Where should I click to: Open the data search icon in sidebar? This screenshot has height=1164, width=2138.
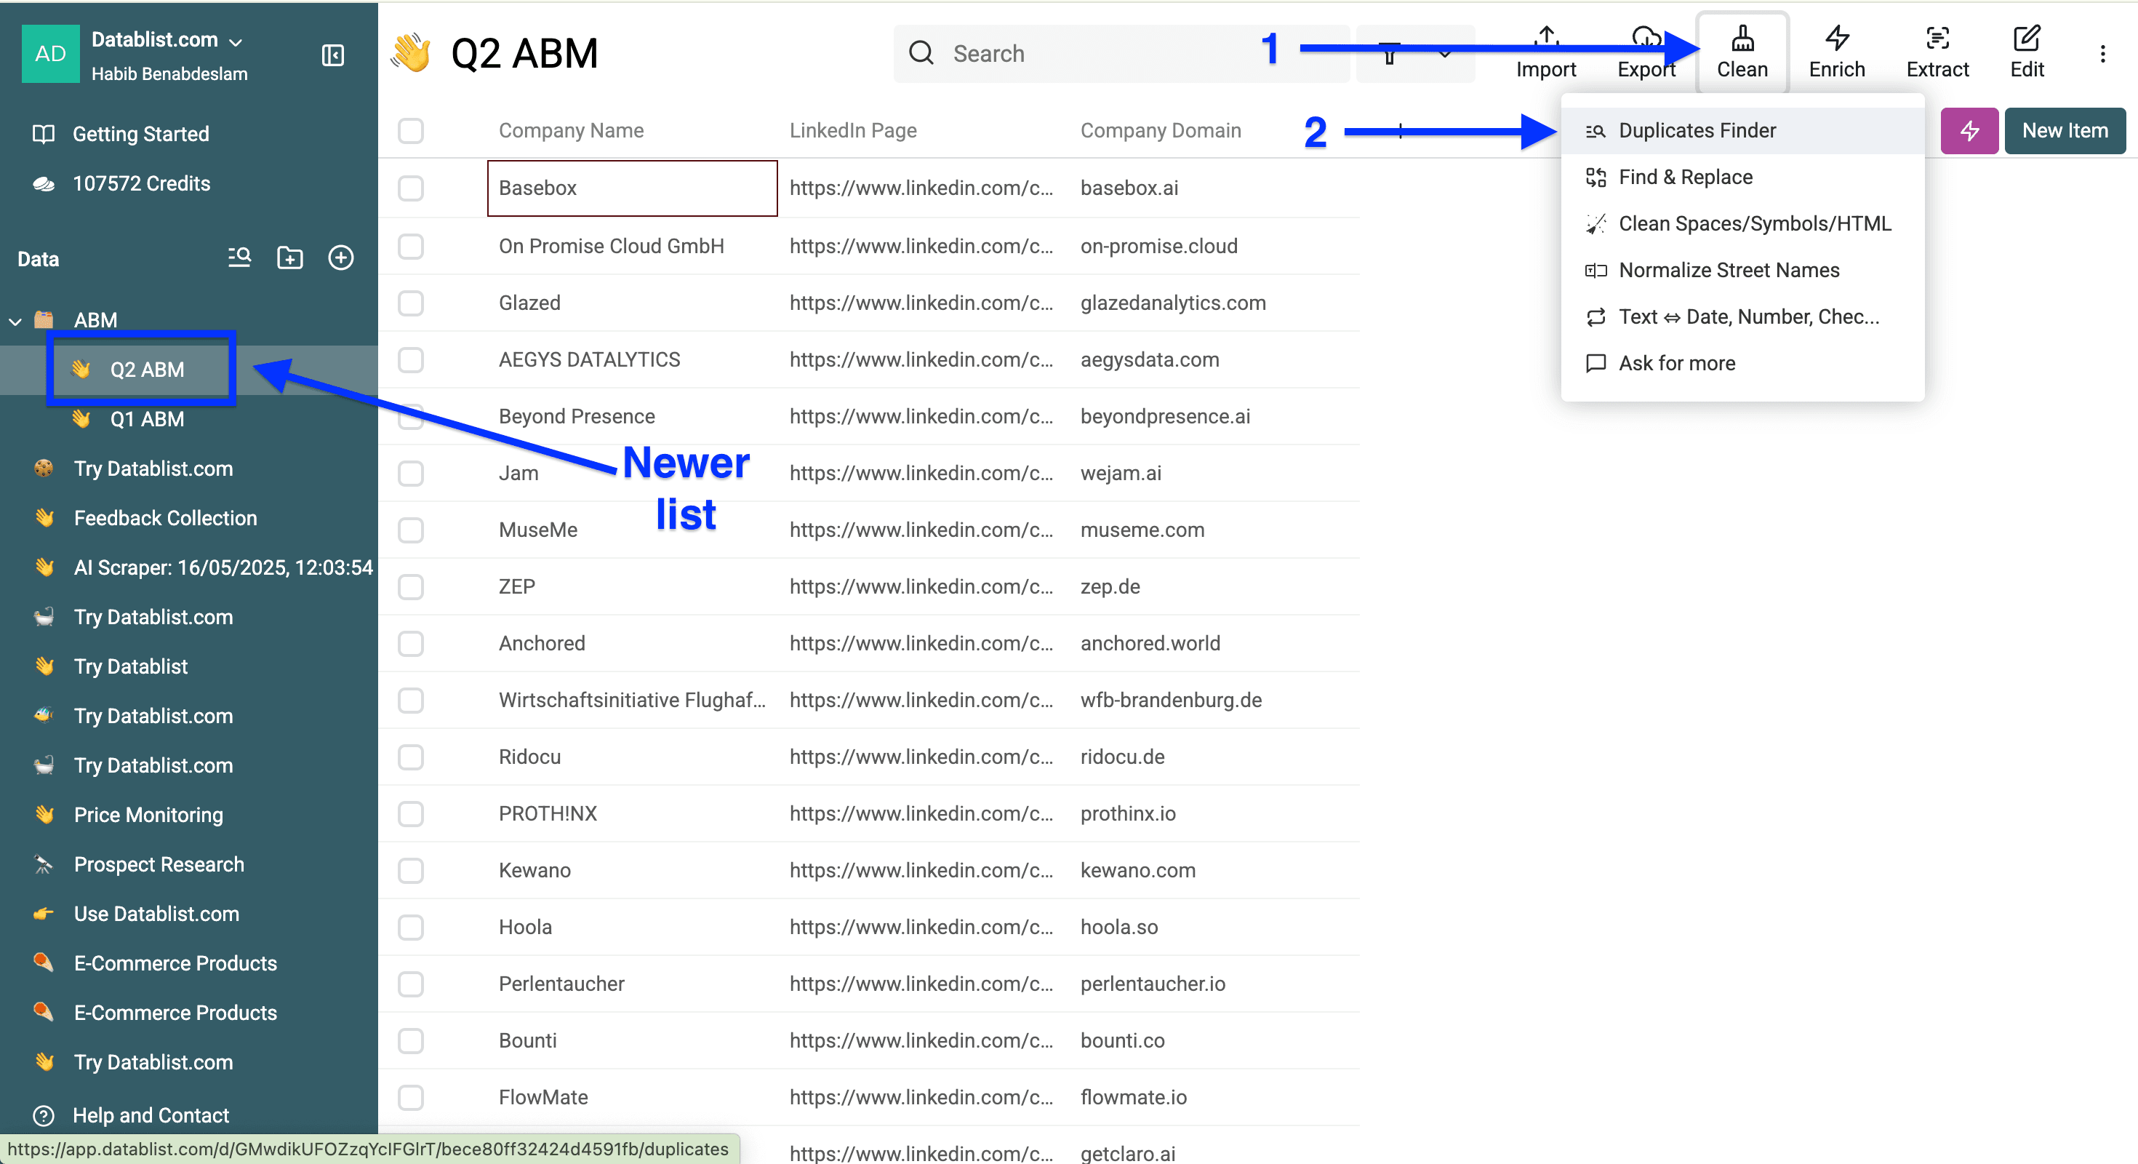click(239, 258)
